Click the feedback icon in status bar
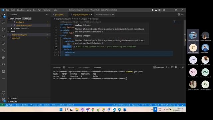This screenshot has width=213, height=120. [x=178, y=105]
